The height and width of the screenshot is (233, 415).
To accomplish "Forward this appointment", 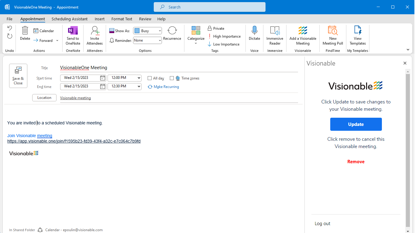I will point(43,40).
